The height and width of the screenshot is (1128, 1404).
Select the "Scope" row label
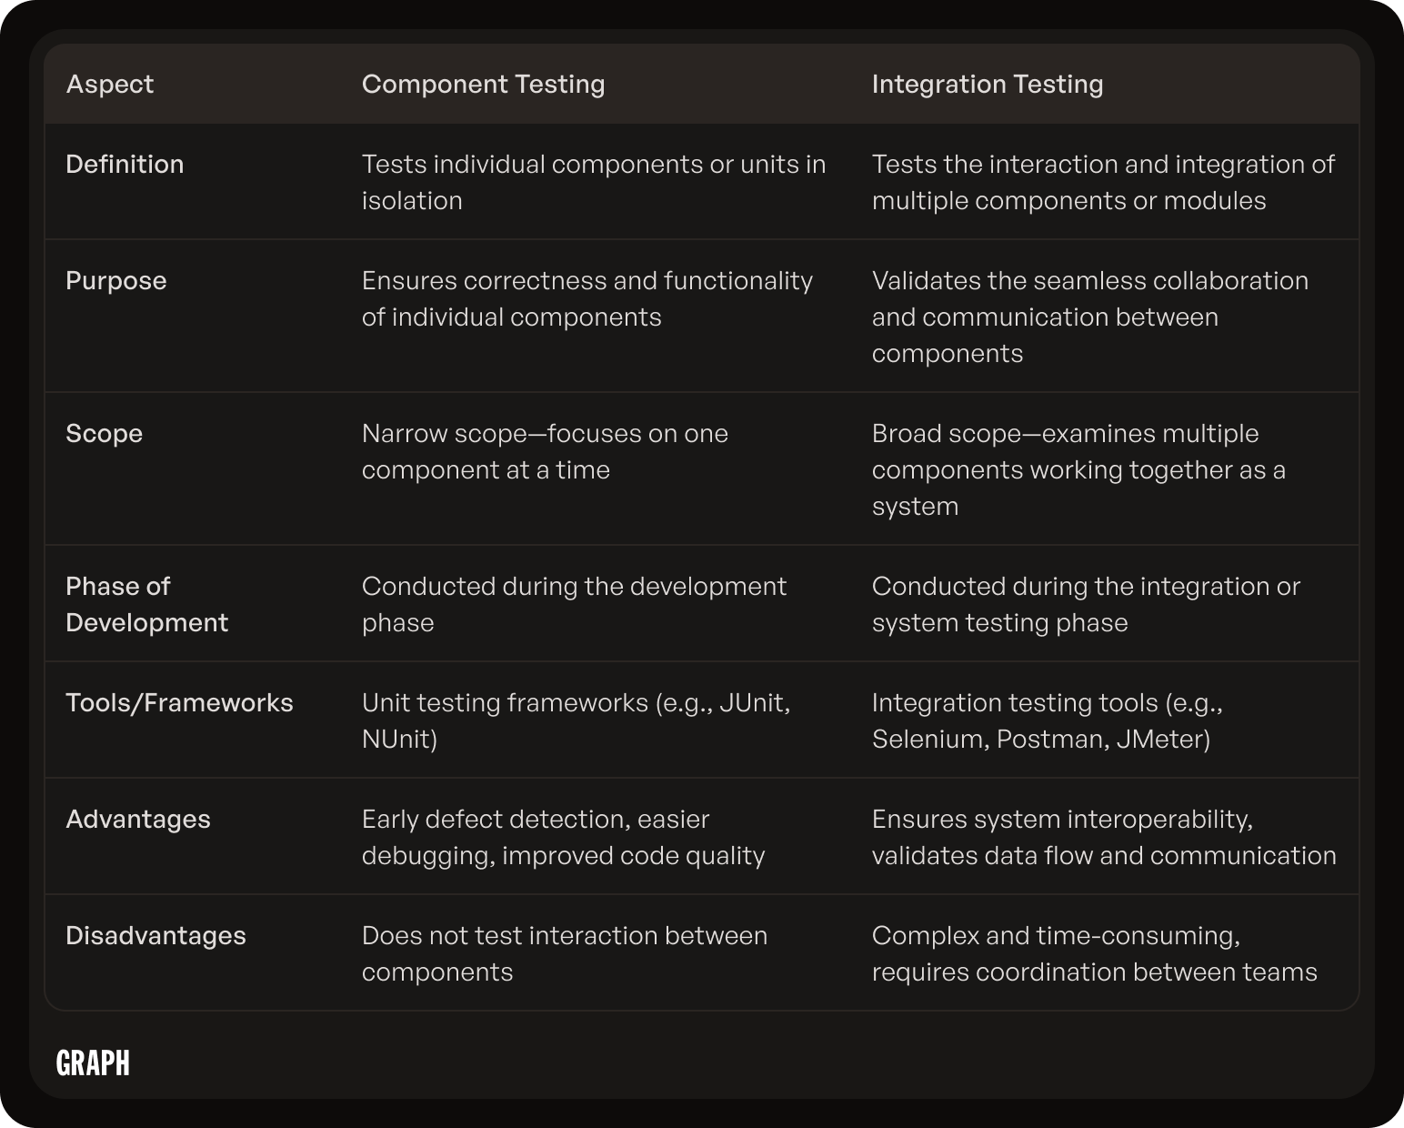point(105,433)
